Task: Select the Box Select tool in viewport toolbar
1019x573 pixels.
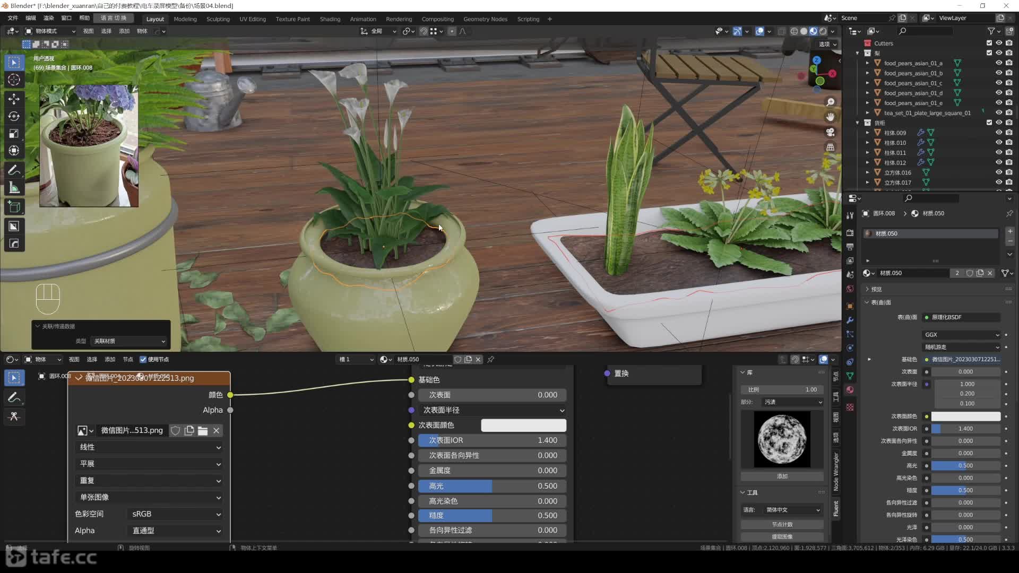Action: coord(14,63)
